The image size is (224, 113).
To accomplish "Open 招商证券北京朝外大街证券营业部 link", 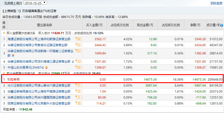I will 39,103.
